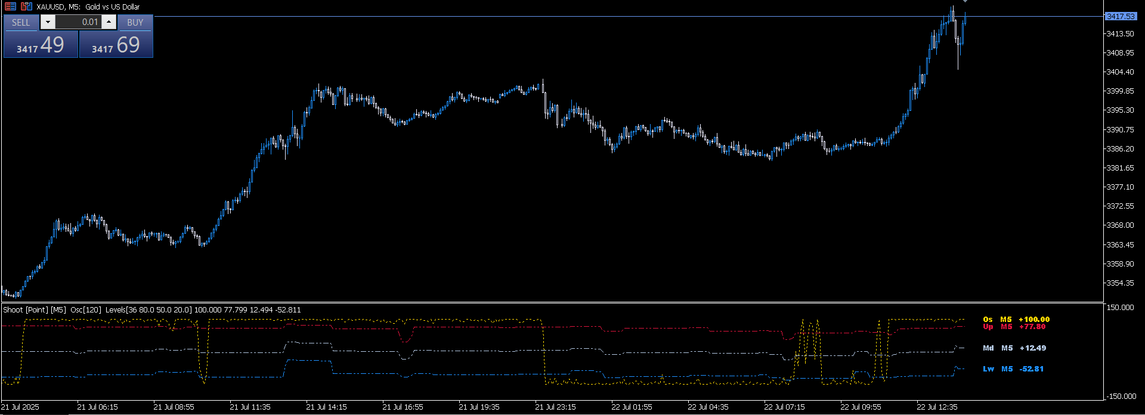Decrease trade volume with the down arrow

pyautogui.click(x=48, y=22)
